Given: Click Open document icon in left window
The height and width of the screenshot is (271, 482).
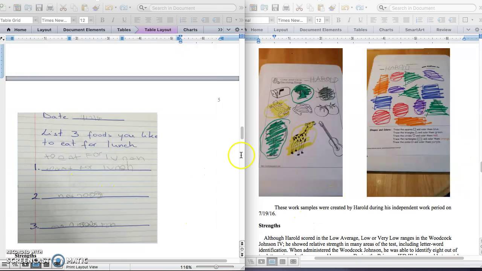Looking at the screenshot, I should click(x=28, y=8).
